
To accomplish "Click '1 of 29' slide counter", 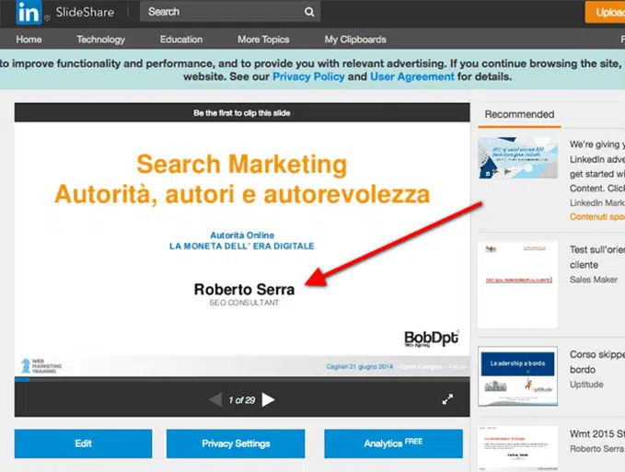I will 242,400.
